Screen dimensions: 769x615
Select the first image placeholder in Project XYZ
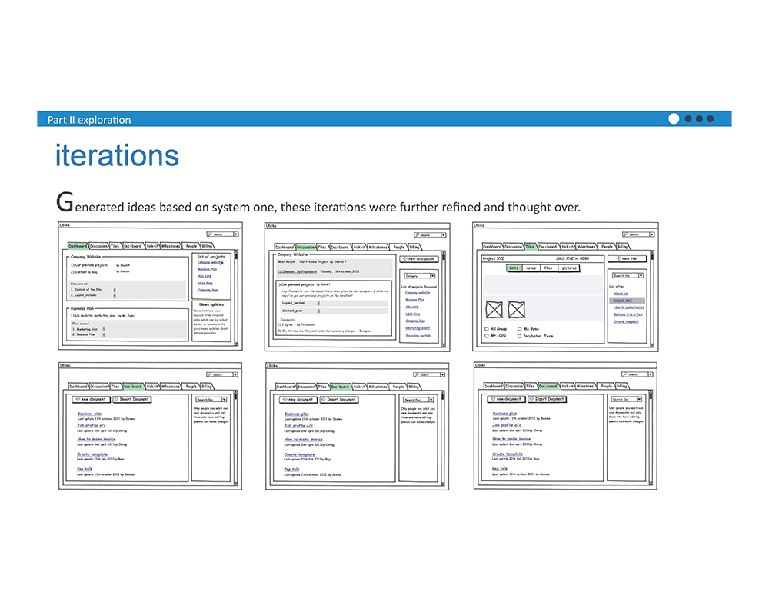(494, 310)
